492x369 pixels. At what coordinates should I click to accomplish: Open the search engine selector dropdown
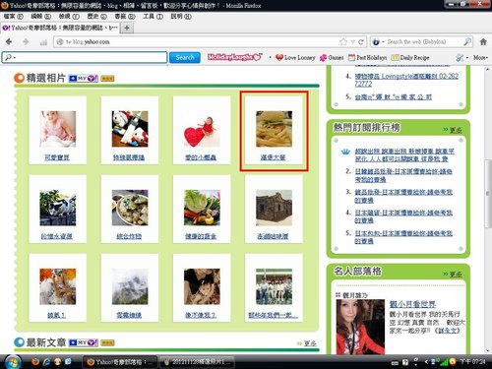pos(378,42)
